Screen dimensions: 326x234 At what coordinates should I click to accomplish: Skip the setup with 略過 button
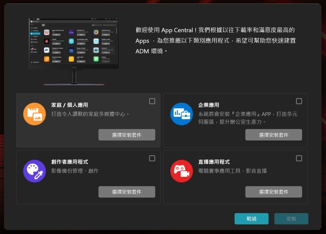pyautogui.click(x=252, y=219)
